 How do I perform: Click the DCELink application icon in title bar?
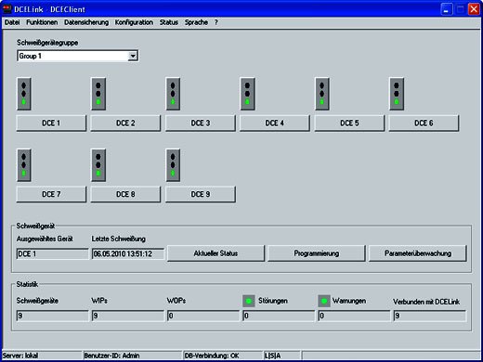(x=7, y=9)
